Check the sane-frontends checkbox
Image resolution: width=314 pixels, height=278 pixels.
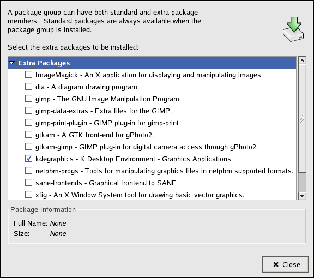click(x=29, y=183)
